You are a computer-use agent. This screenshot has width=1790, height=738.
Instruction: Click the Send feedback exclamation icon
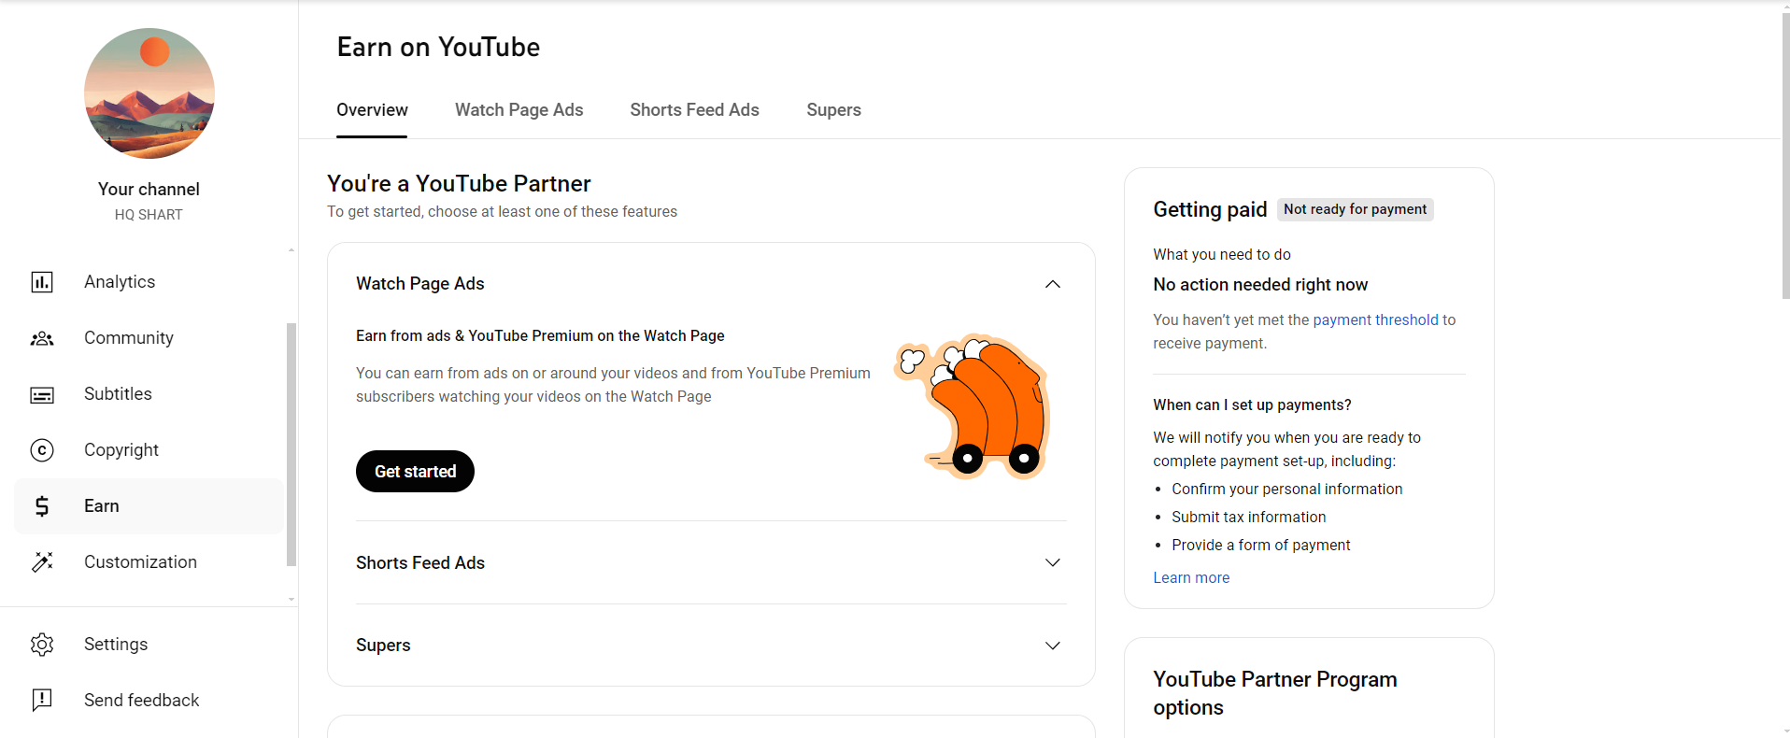(42, 701)
